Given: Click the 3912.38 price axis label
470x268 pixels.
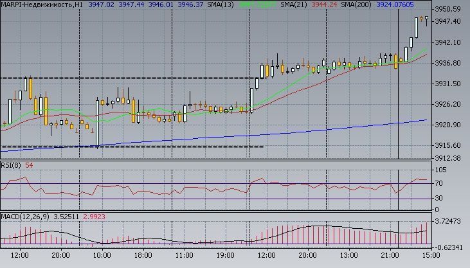Looking at the screenshot, I should click(x=448, y=158).
